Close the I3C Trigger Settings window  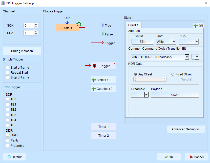coord(206,3)
